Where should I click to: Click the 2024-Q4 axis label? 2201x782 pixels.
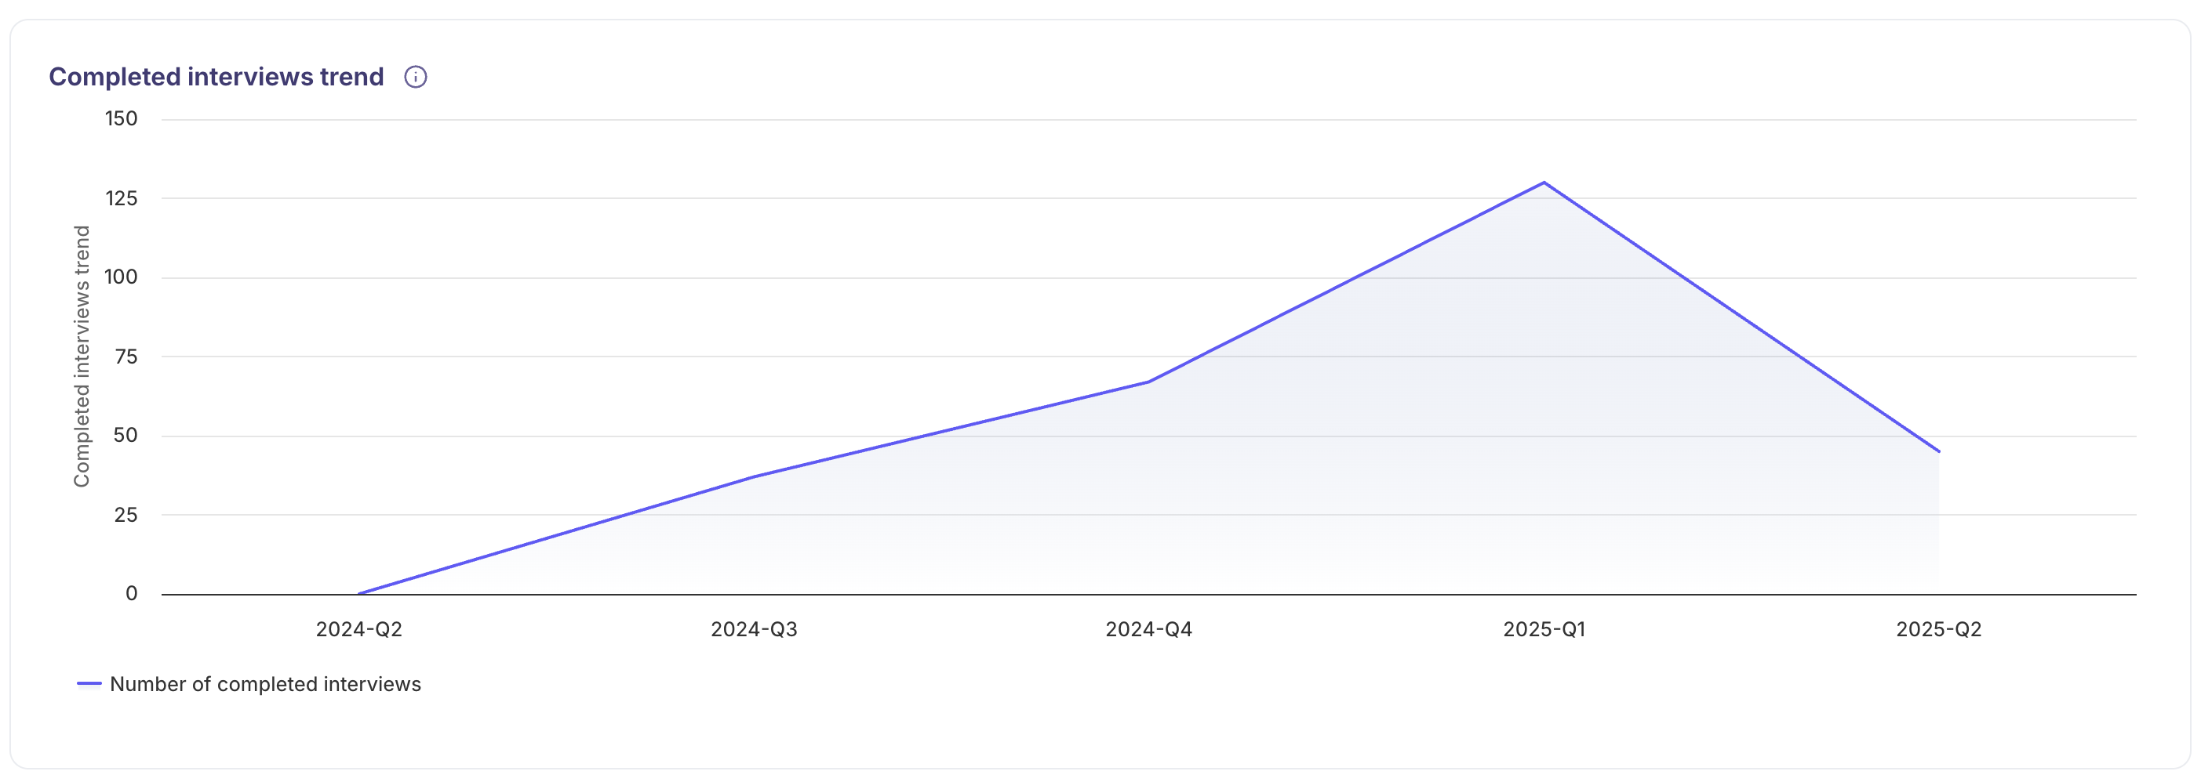(1149, 629)
